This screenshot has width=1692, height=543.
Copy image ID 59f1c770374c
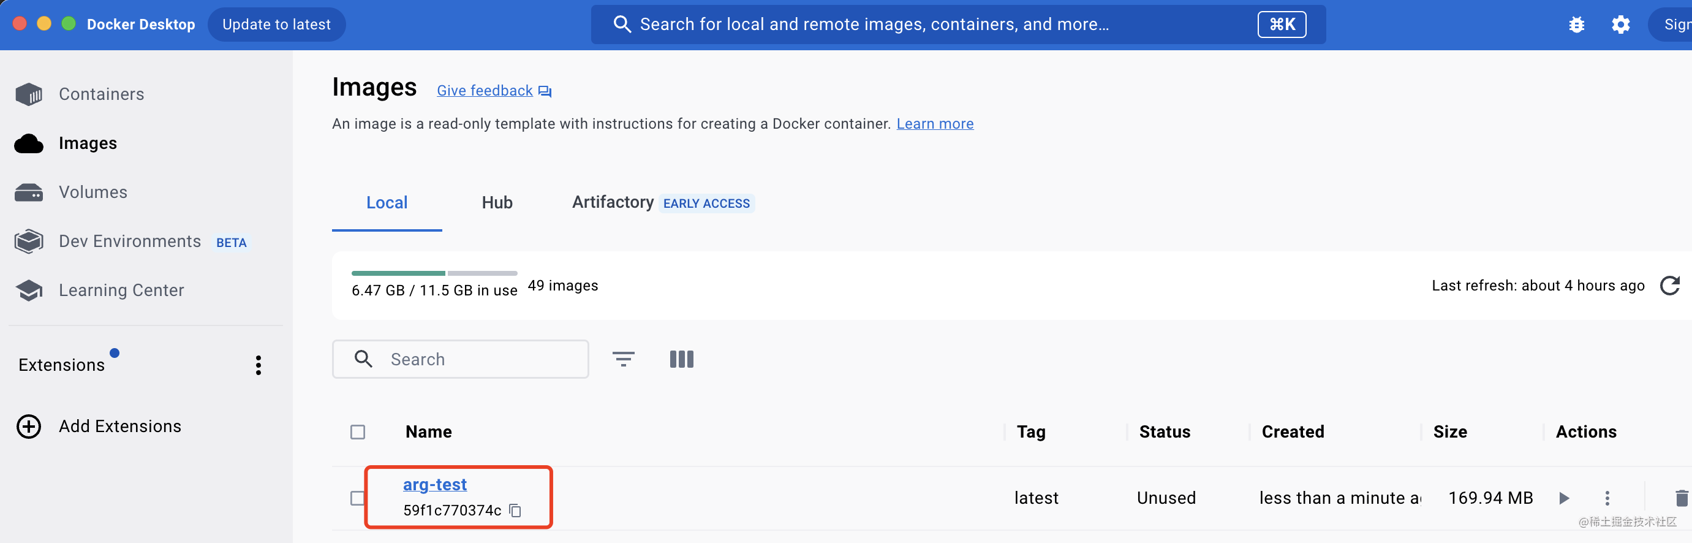(516, 510)
